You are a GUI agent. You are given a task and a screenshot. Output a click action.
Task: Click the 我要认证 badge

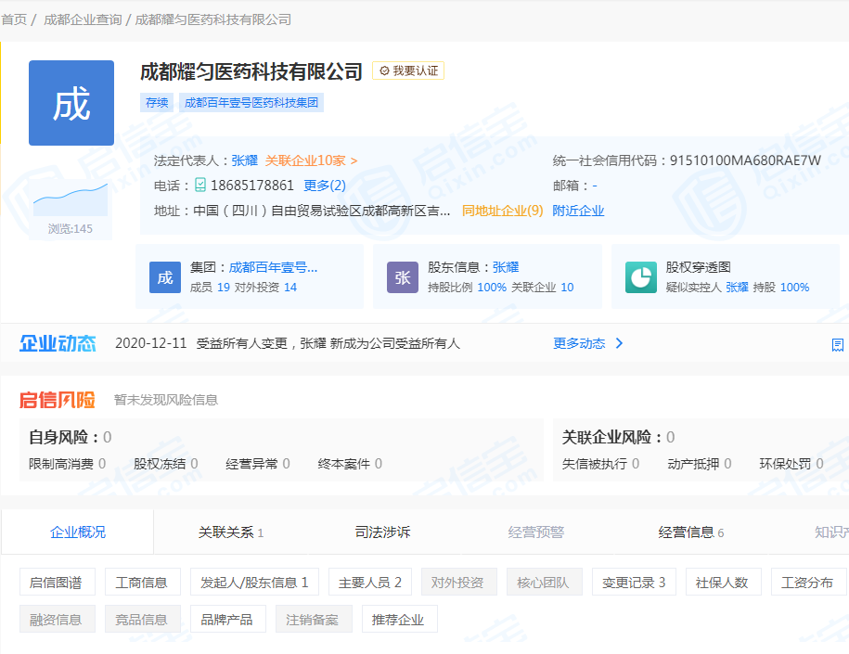(408, 71)
